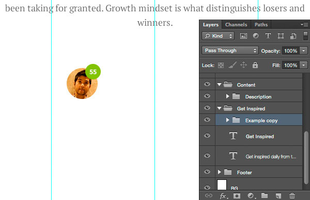Image resolution: width=310 pixels, height=200 pixels.
Task: Switch to the Channels tab
Action: tap(236, 25)
